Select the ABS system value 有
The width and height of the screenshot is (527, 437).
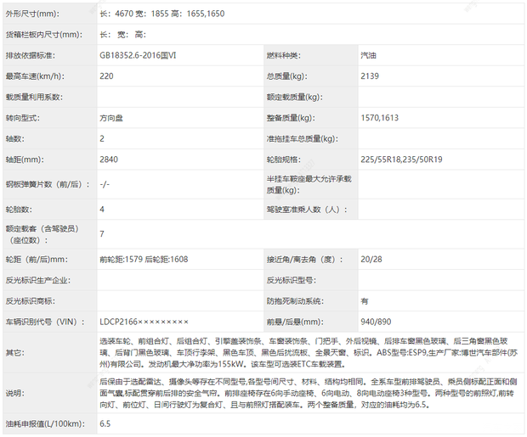365,300
